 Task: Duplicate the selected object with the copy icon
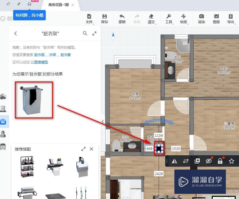click(x=197, y=161)
